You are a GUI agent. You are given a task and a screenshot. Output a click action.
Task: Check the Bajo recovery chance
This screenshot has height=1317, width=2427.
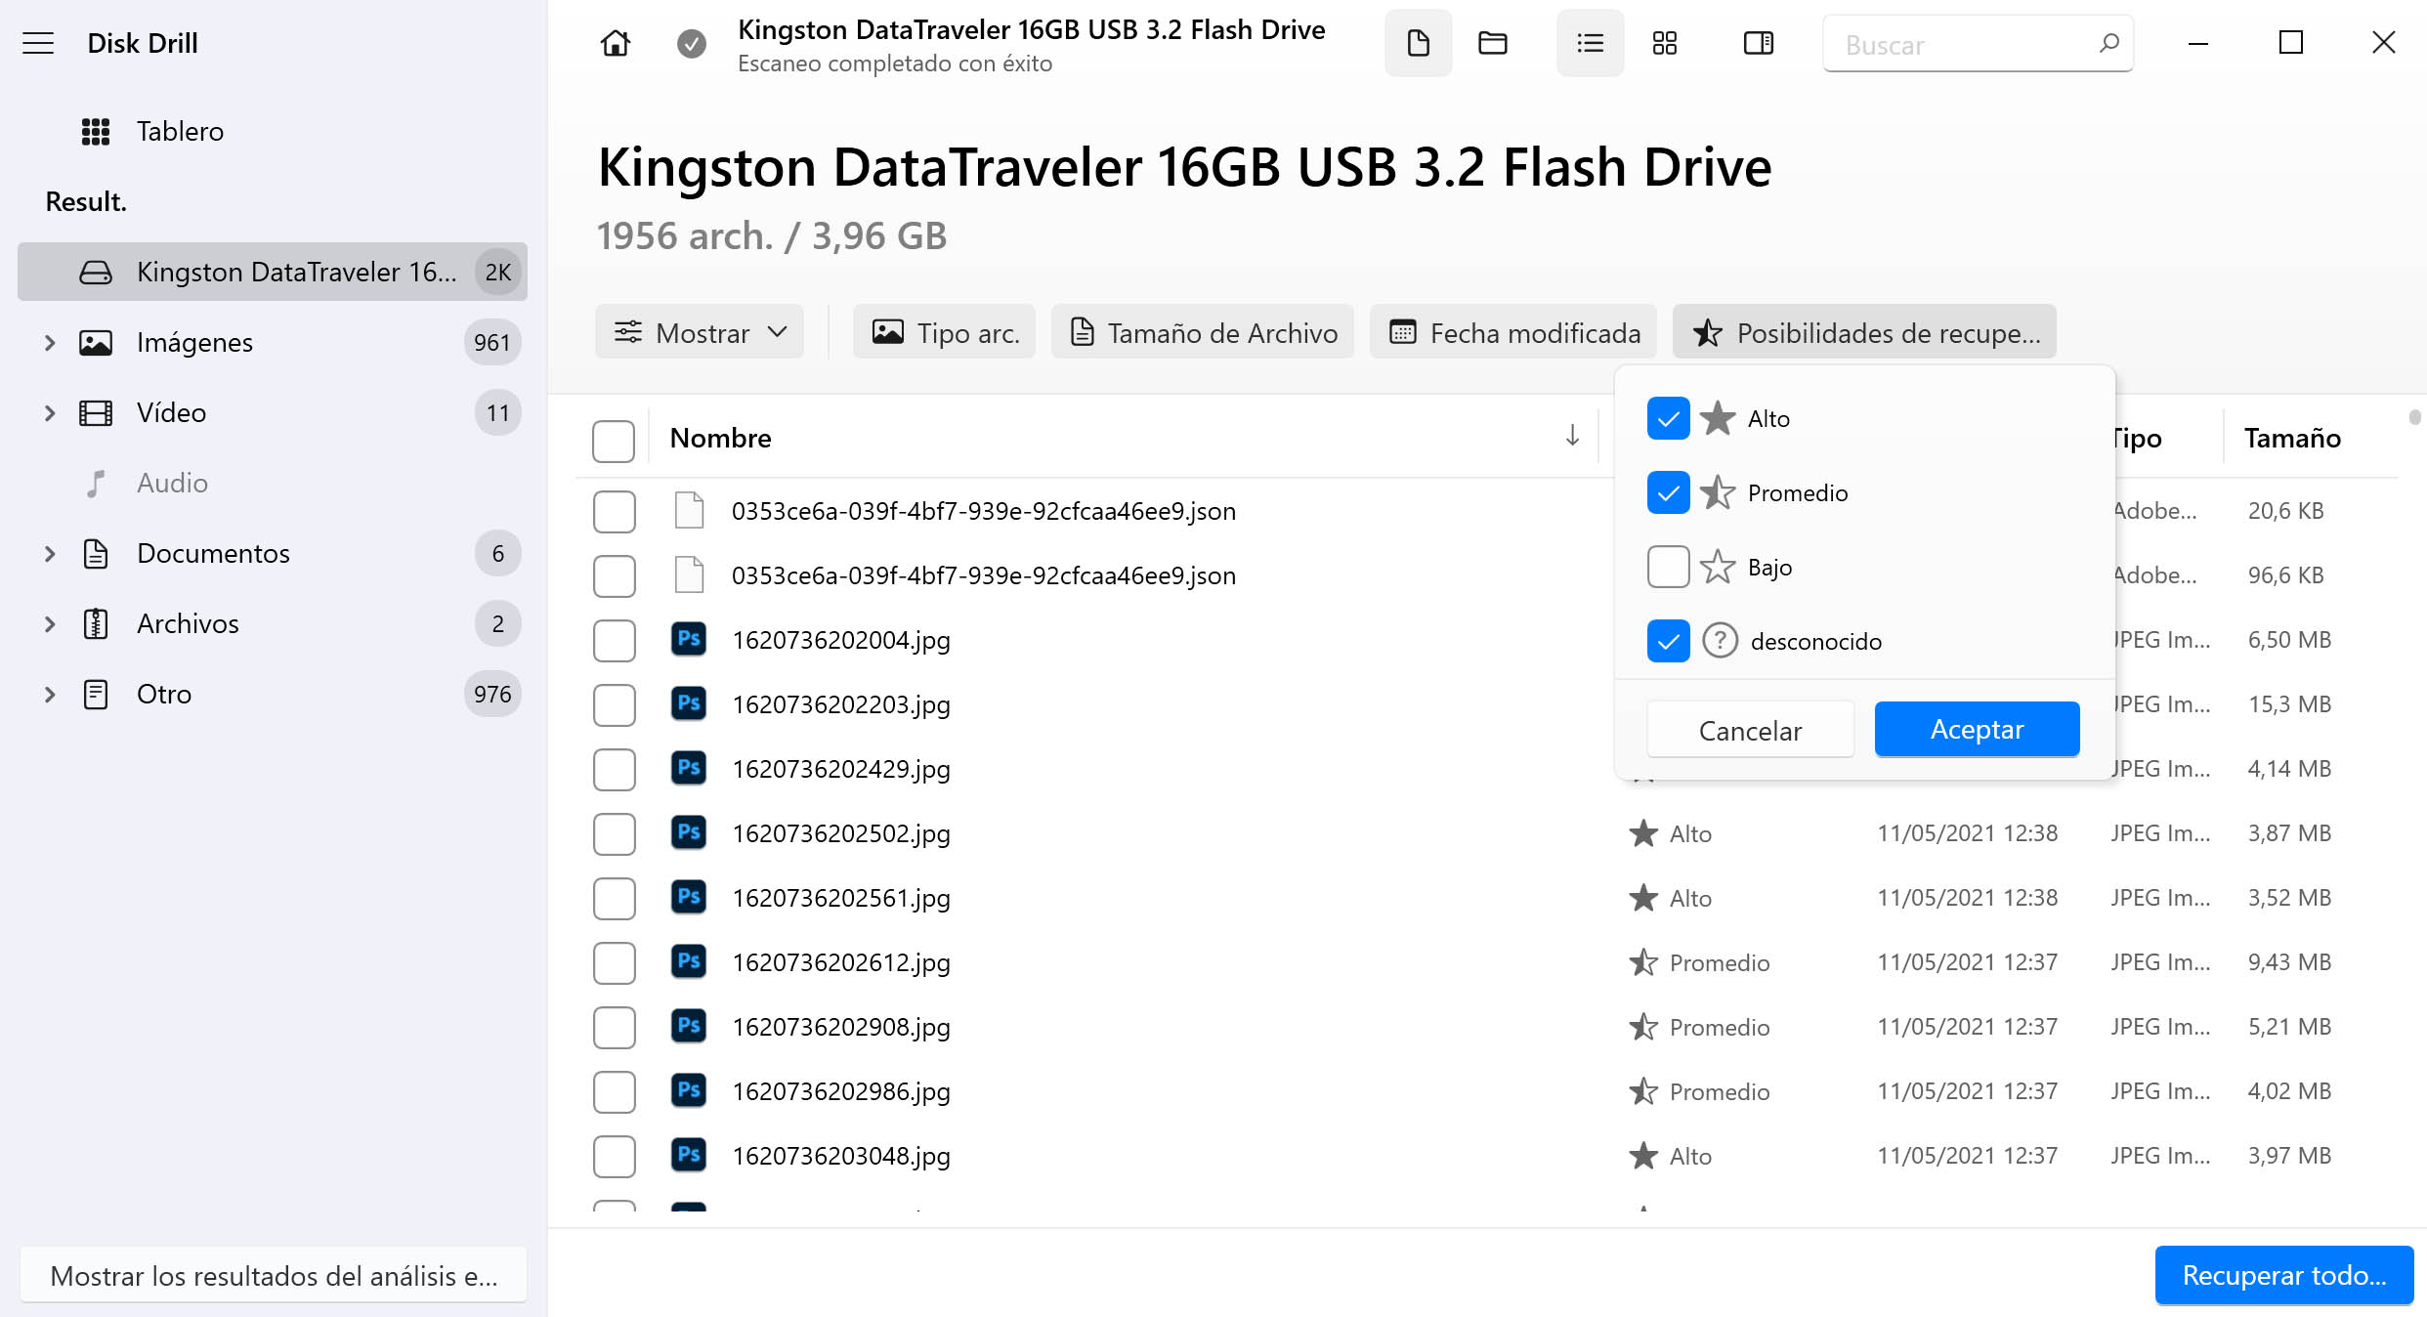click(x=1668, y=567)
